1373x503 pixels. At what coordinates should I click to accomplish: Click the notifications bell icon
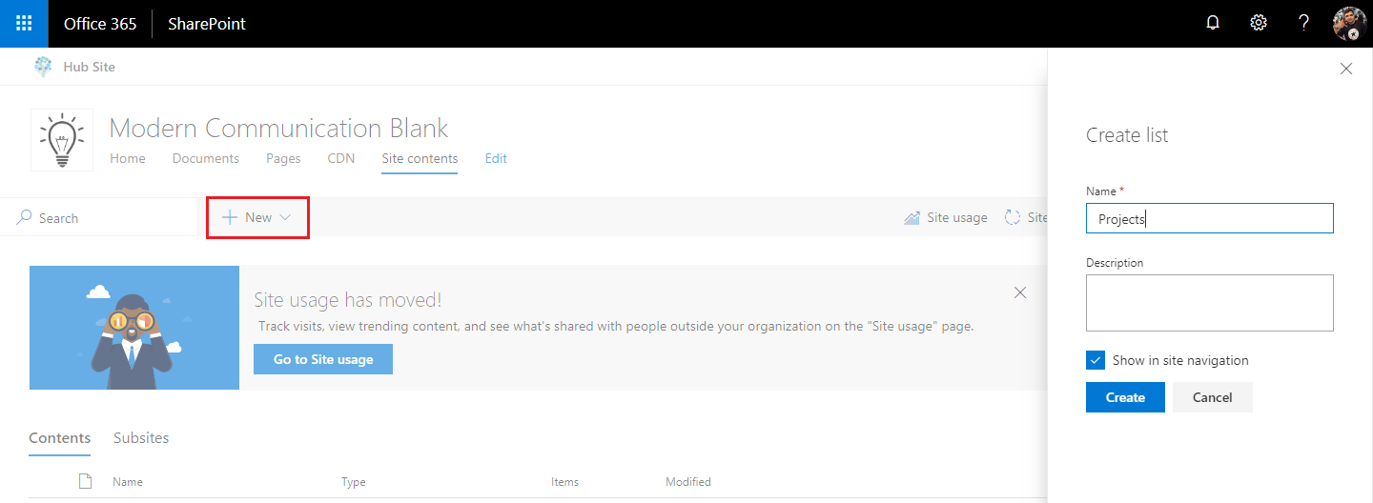pos(1213,24)
